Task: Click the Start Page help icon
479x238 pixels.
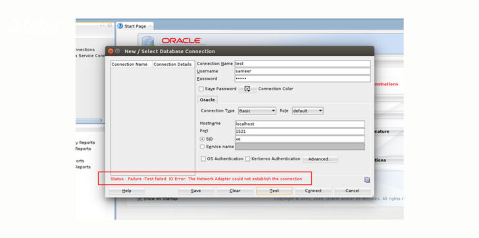Action: [120, 26]
